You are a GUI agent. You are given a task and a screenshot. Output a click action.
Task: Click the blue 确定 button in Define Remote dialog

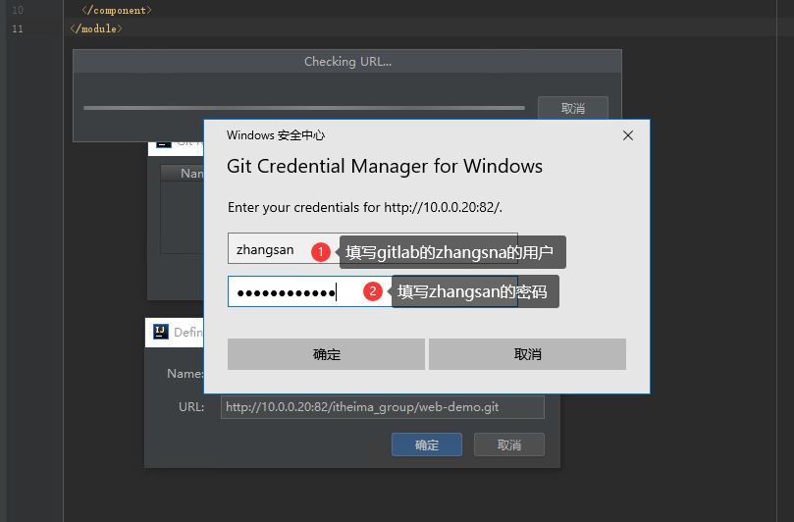click(426, 444)
